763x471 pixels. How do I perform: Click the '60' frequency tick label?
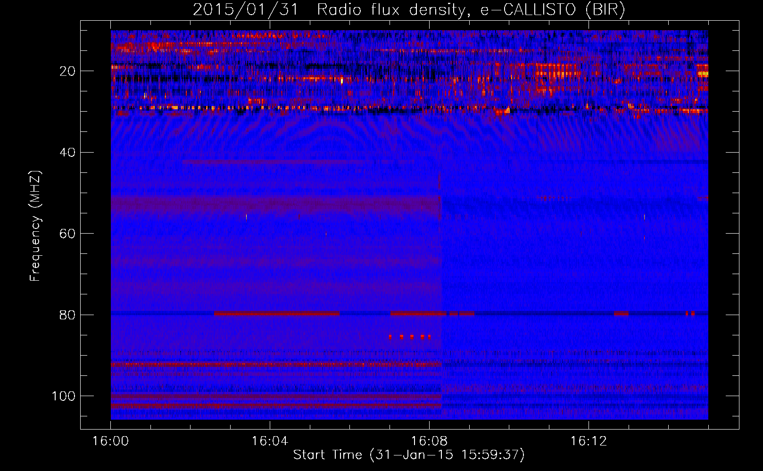point(67,234)
